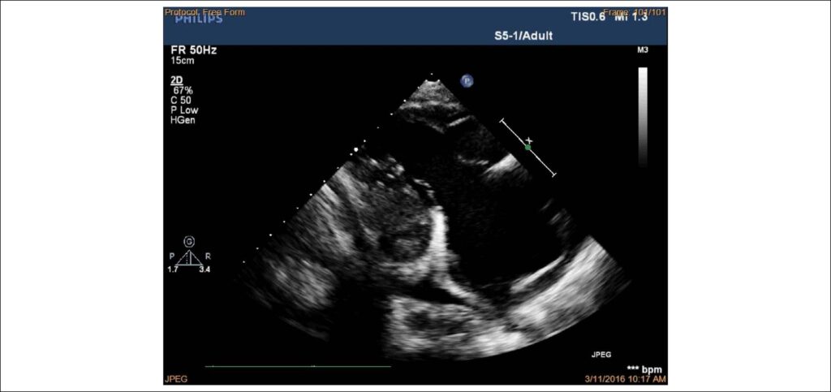Screen dimensions: 831x392
Task: Click the '67%' gain value
Action: [183, 91]
